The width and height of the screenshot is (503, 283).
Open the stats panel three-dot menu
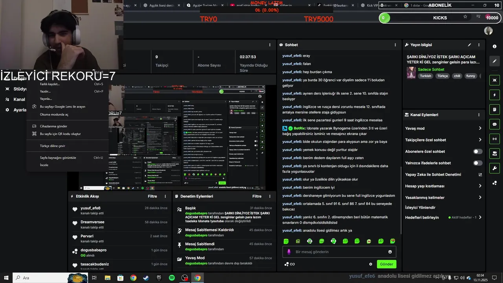(x=270, y=45)
